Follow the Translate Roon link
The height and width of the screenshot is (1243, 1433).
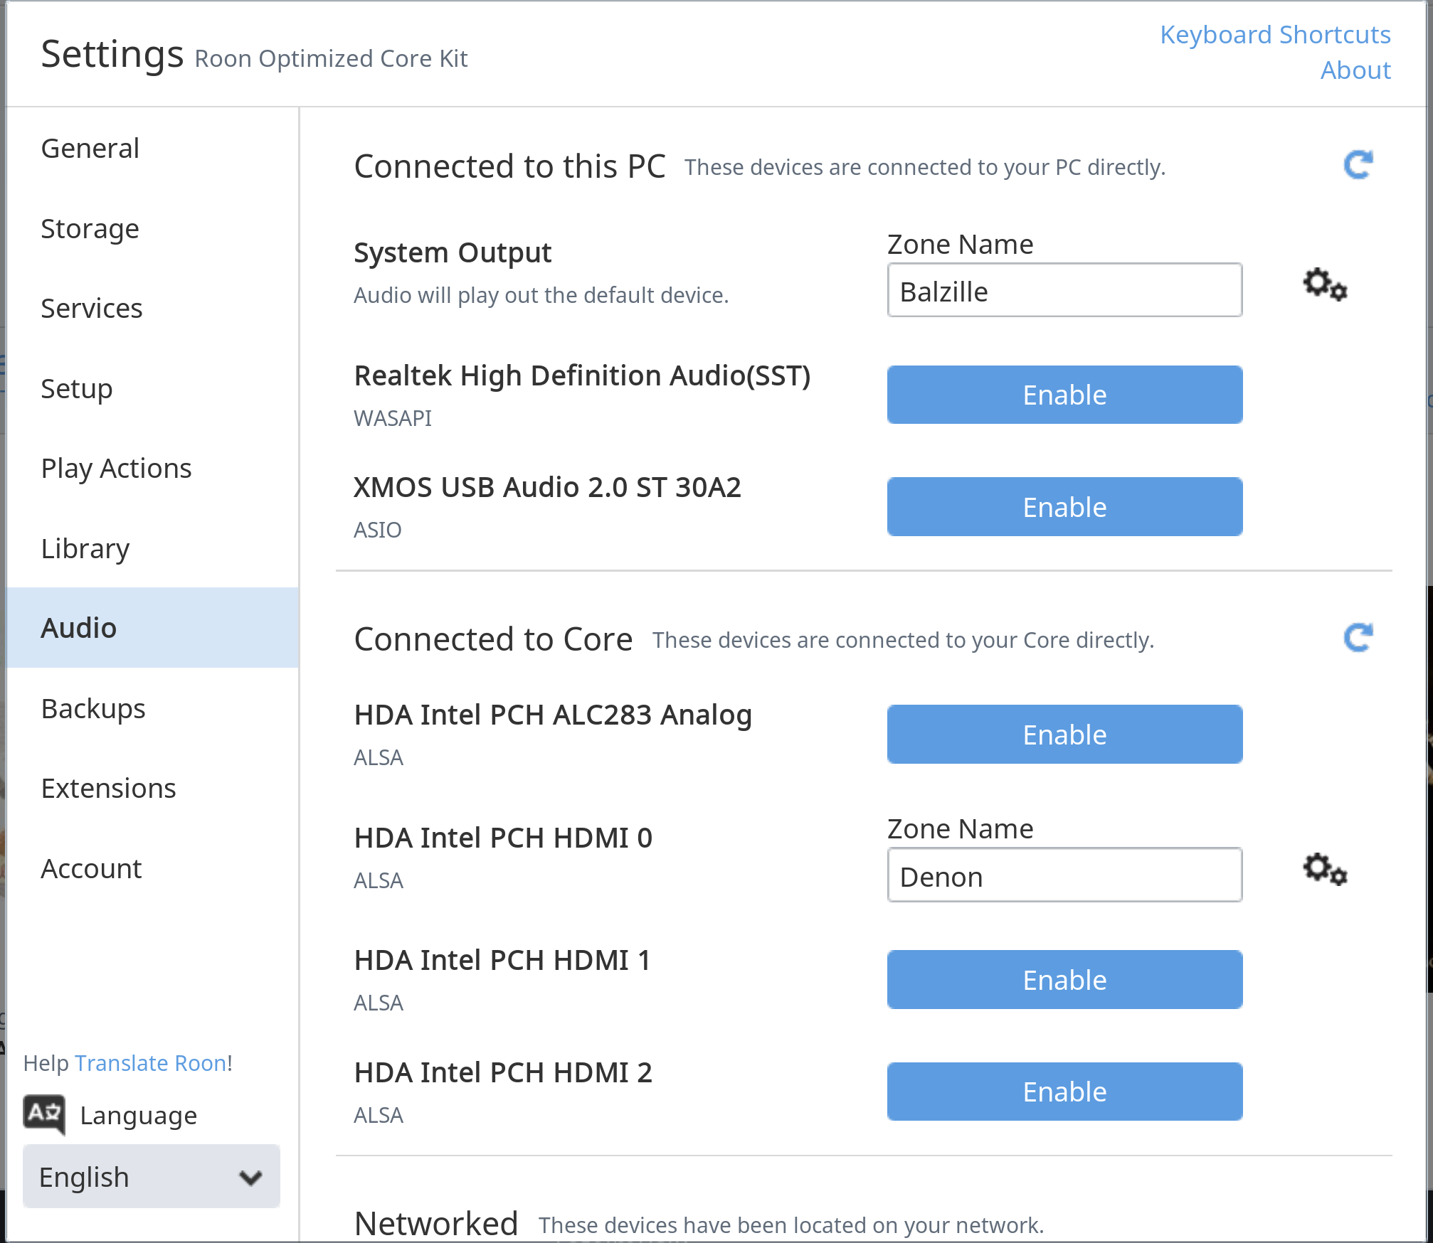[x=151, y=1062]
